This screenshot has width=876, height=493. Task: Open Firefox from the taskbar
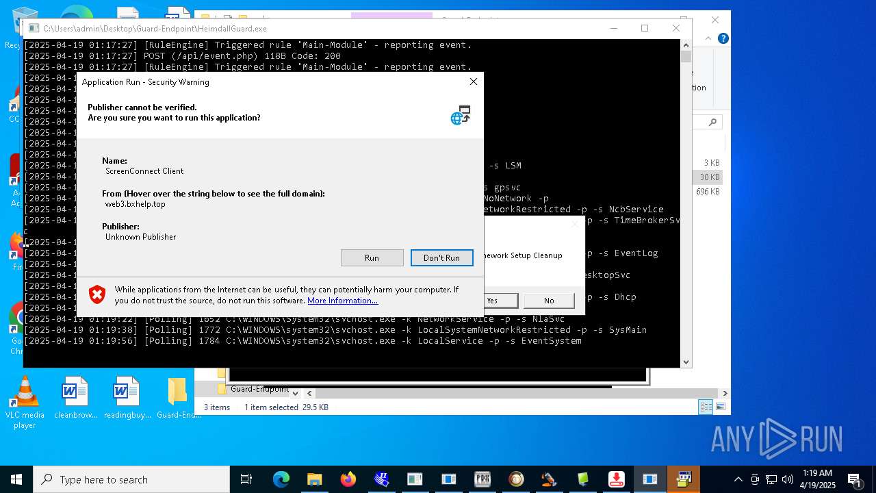pos(348,479)
